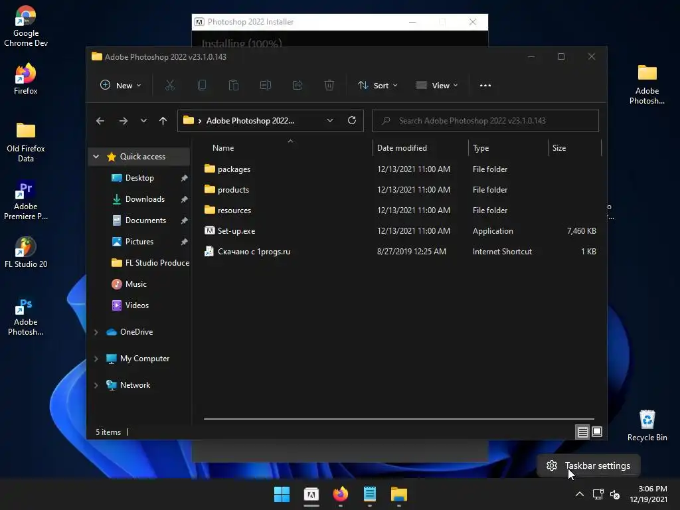Open the File Explorer taskbar icon
The height and width of the screenshot is (510, 680).
tap(399, 494)
